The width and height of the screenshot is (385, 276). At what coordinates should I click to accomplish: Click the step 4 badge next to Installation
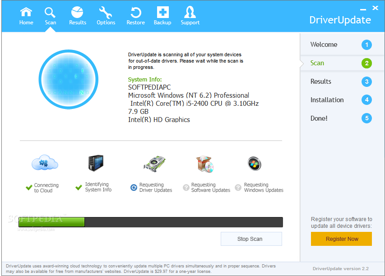coord(366,100)
